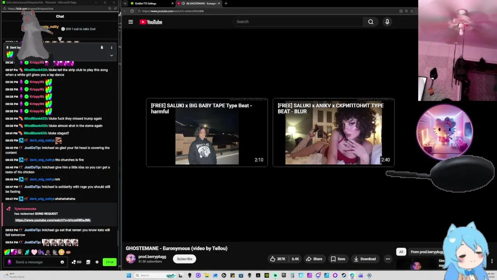Open the three-dot more actions menu
Viewport: 497px width, 280px height.
point(388,259)
